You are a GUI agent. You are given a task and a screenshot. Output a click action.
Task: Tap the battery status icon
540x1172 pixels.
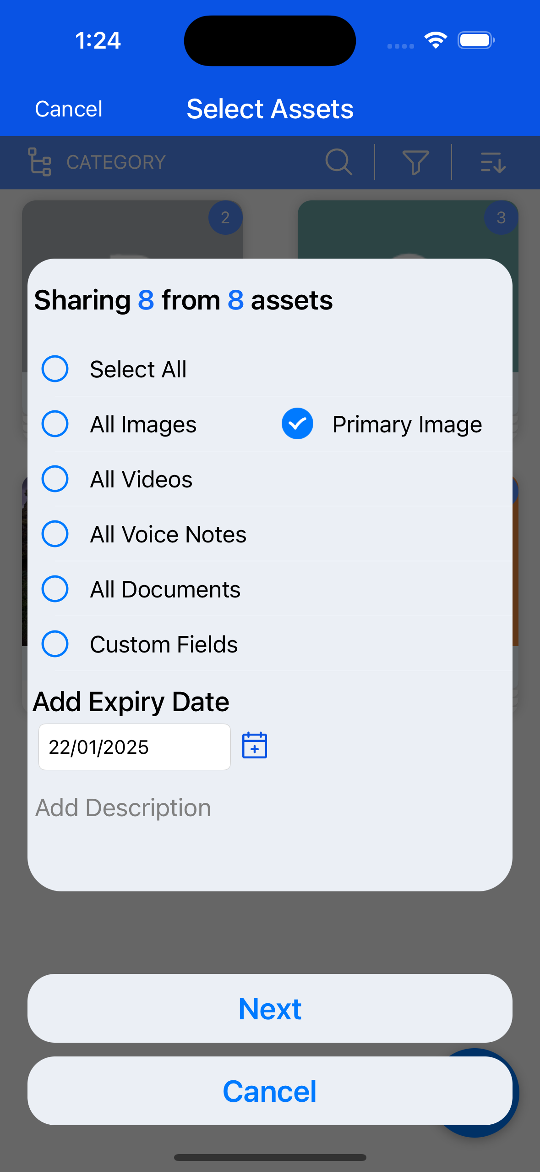click(476, 40)
